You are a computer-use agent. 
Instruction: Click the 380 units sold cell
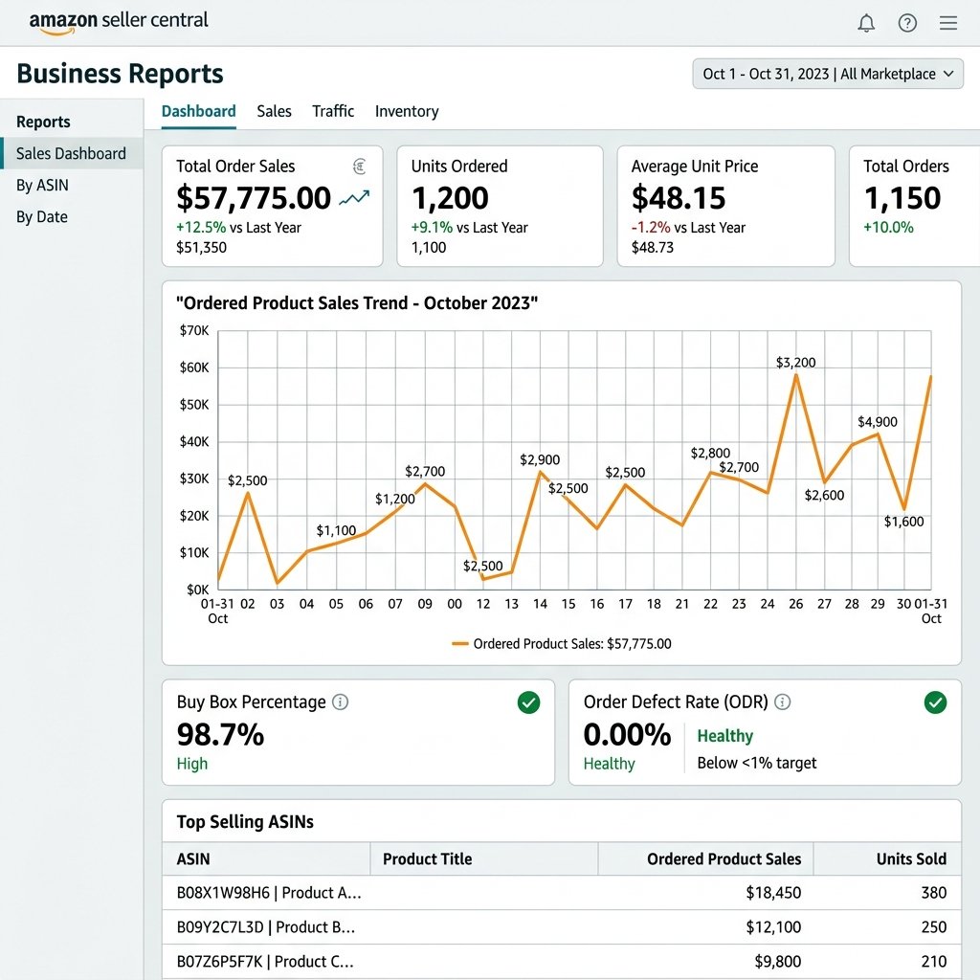934,893
